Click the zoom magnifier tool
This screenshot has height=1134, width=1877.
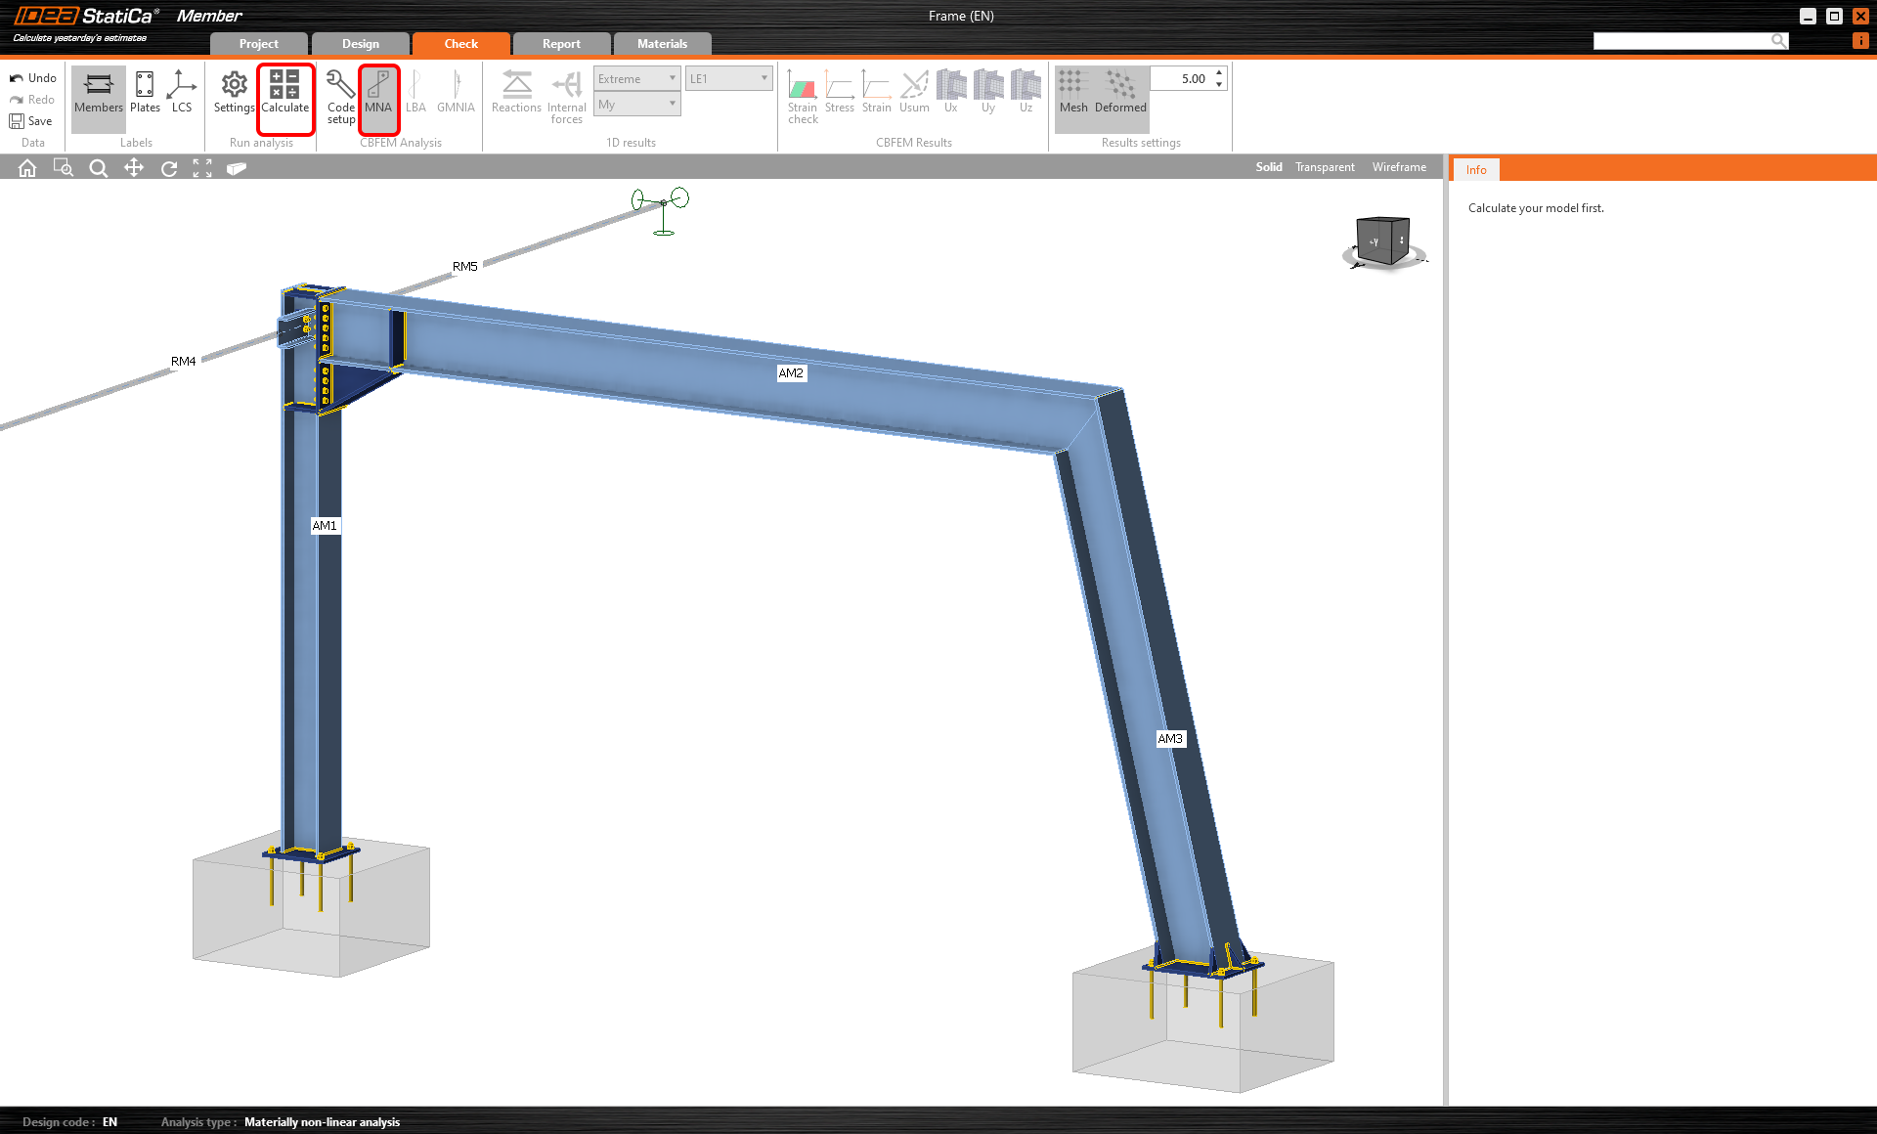click(98, 168)
